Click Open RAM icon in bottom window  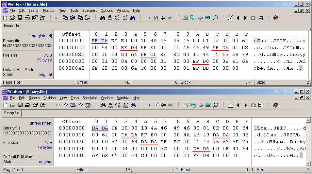pyautogui.click(x=201, y=105)
